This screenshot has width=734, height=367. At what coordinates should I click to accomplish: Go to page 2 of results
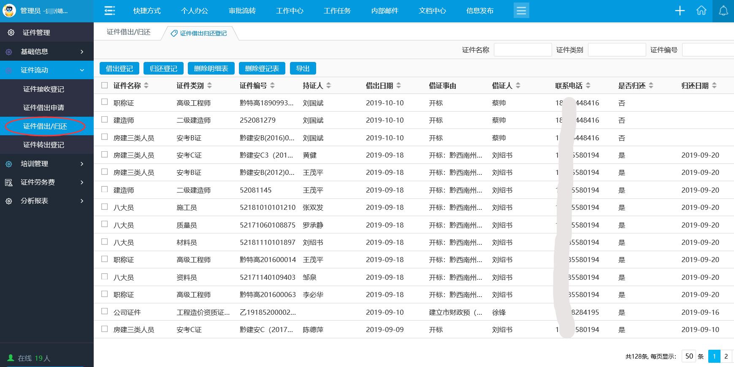coord(726,356)
